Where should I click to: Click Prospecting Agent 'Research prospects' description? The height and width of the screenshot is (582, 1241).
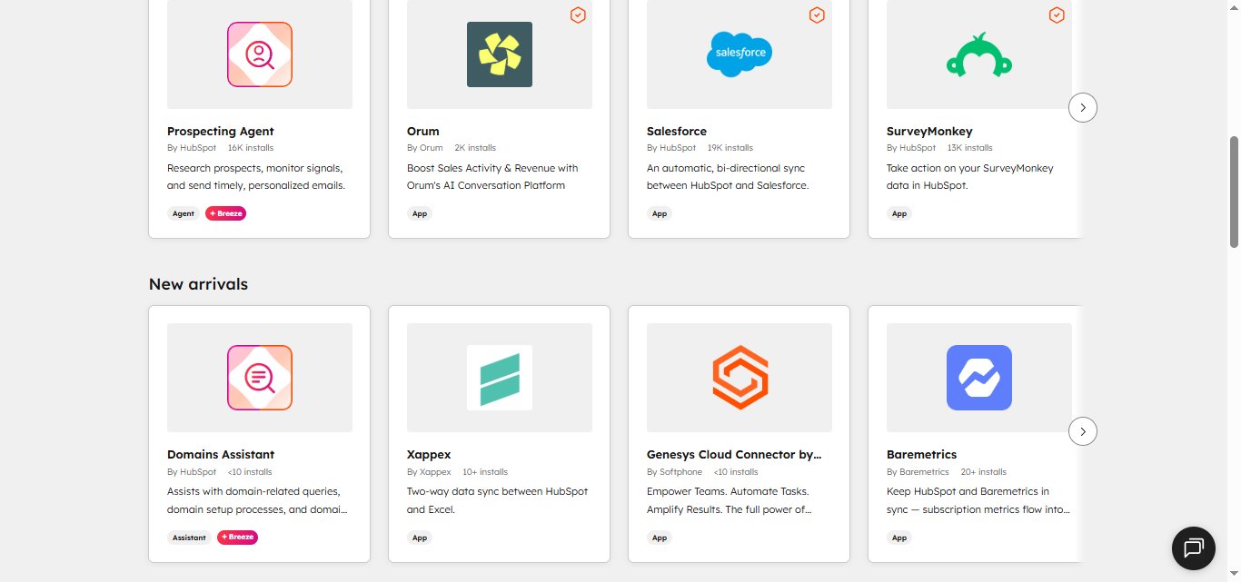[x=256, y=177]
